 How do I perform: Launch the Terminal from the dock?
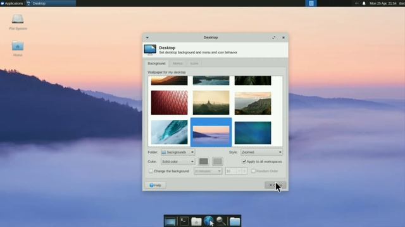point(184,221)
